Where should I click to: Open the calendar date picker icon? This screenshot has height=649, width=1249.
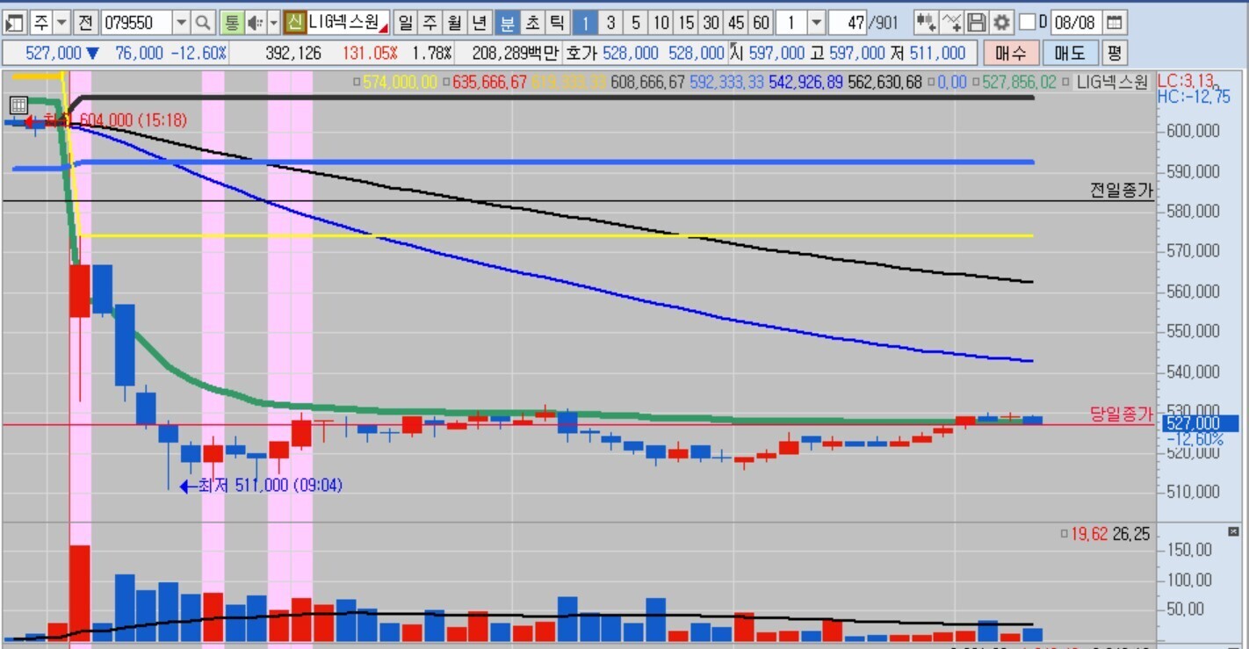[x=1114, y=23]
